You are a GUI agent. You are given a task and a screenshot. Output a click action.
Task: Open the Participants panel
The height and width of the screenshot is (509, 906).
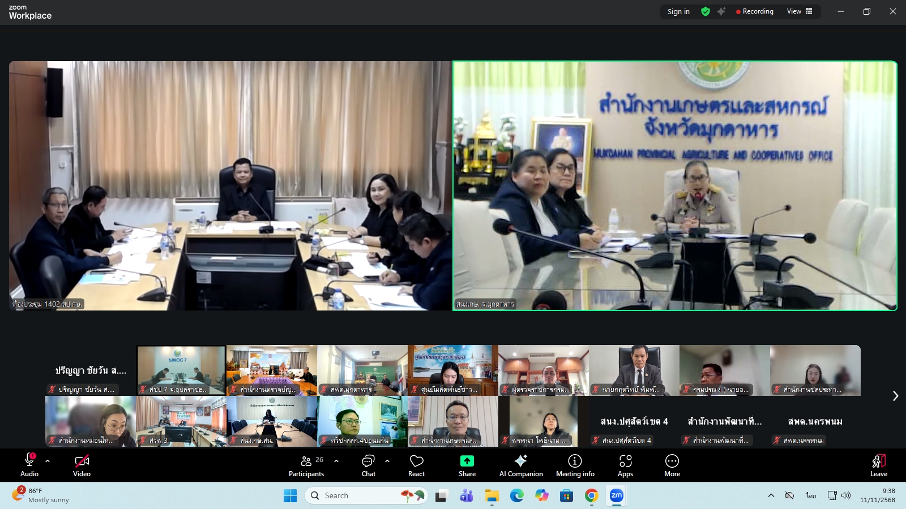[x=306, y=465]
